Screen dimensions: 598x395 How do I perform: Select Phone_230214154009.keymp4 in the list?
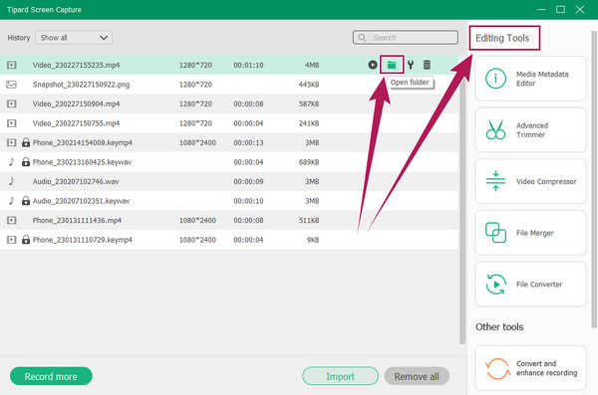[229, 142]
